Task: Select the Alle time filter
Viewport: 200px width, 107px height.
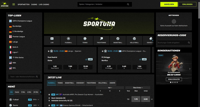Action: pos(11,92)
